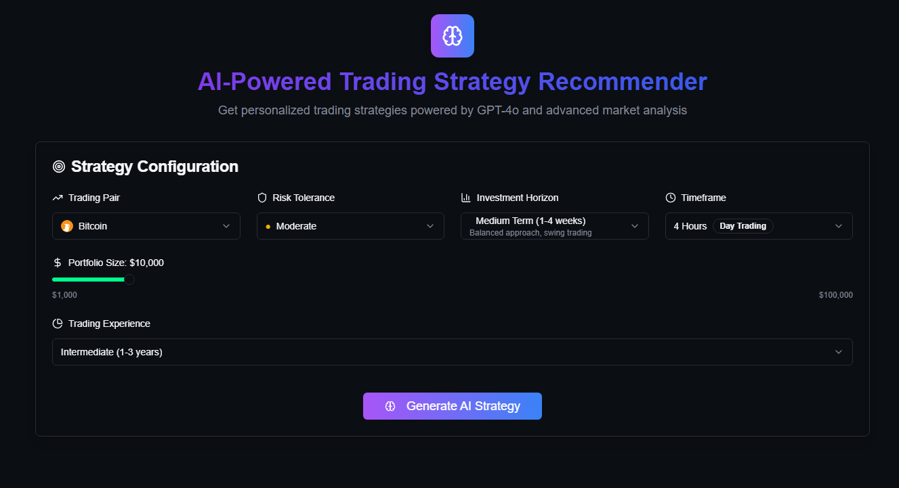Click the orange Bitcoin coin icon
The height and width of the screenshot is (488, 899).
[67, 226]
